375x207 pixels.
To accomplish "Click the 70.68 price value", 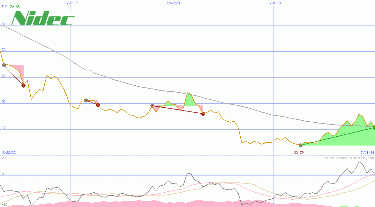I will point(15,7).
